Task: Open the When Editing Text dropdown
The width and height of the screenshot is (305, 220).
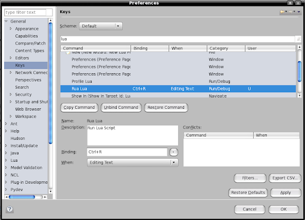Action: [x=133, y=162]
